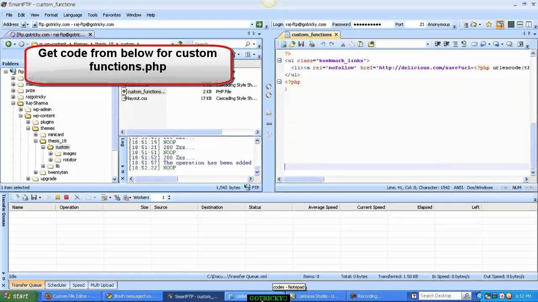Switch to the Multi Upload tab

[102, 285]
